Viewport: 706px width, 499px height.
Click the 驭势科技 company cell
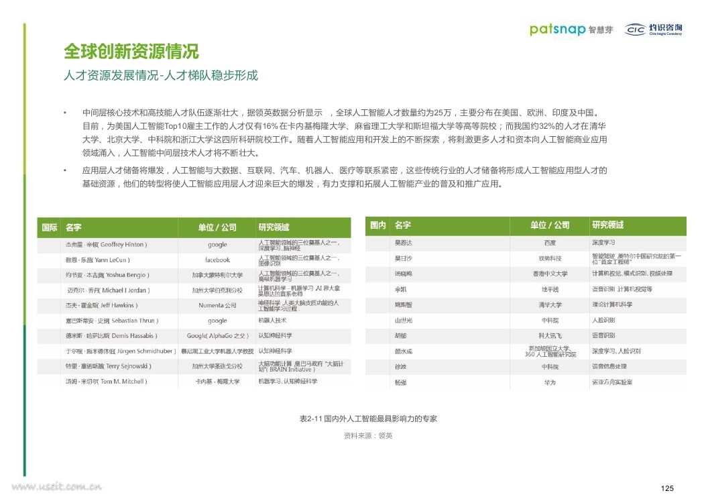pyautogui.click(x=550, y=258)
